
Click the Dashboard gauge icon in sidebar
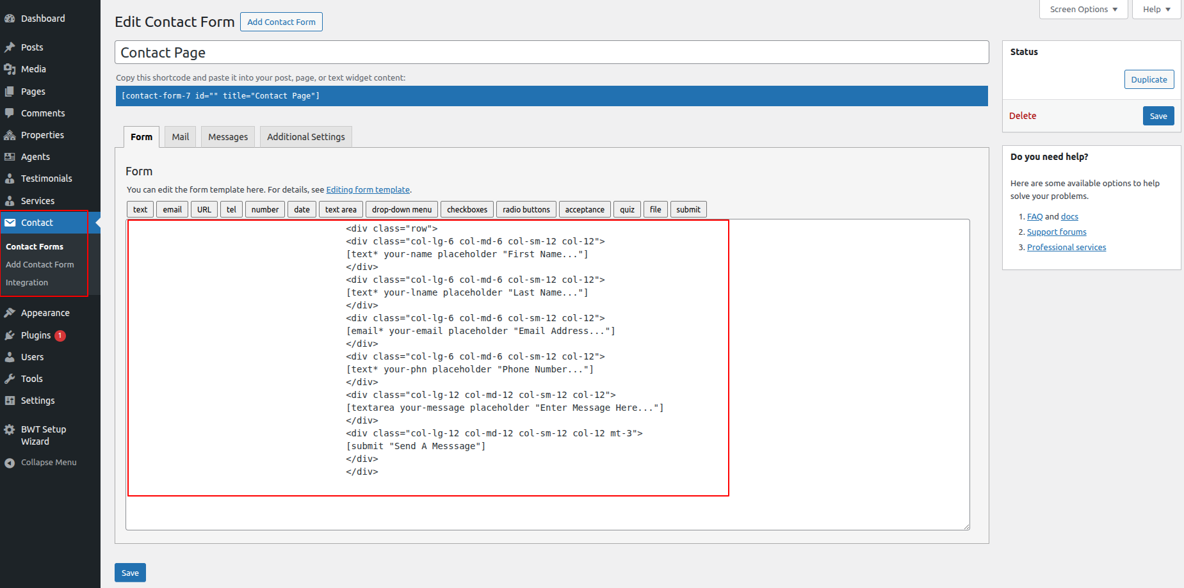tap(10, 19)
